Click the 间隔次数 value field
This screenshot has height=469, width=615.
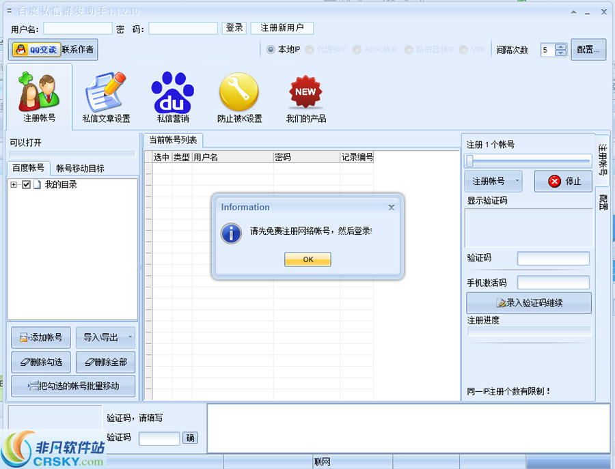point(548,50)
